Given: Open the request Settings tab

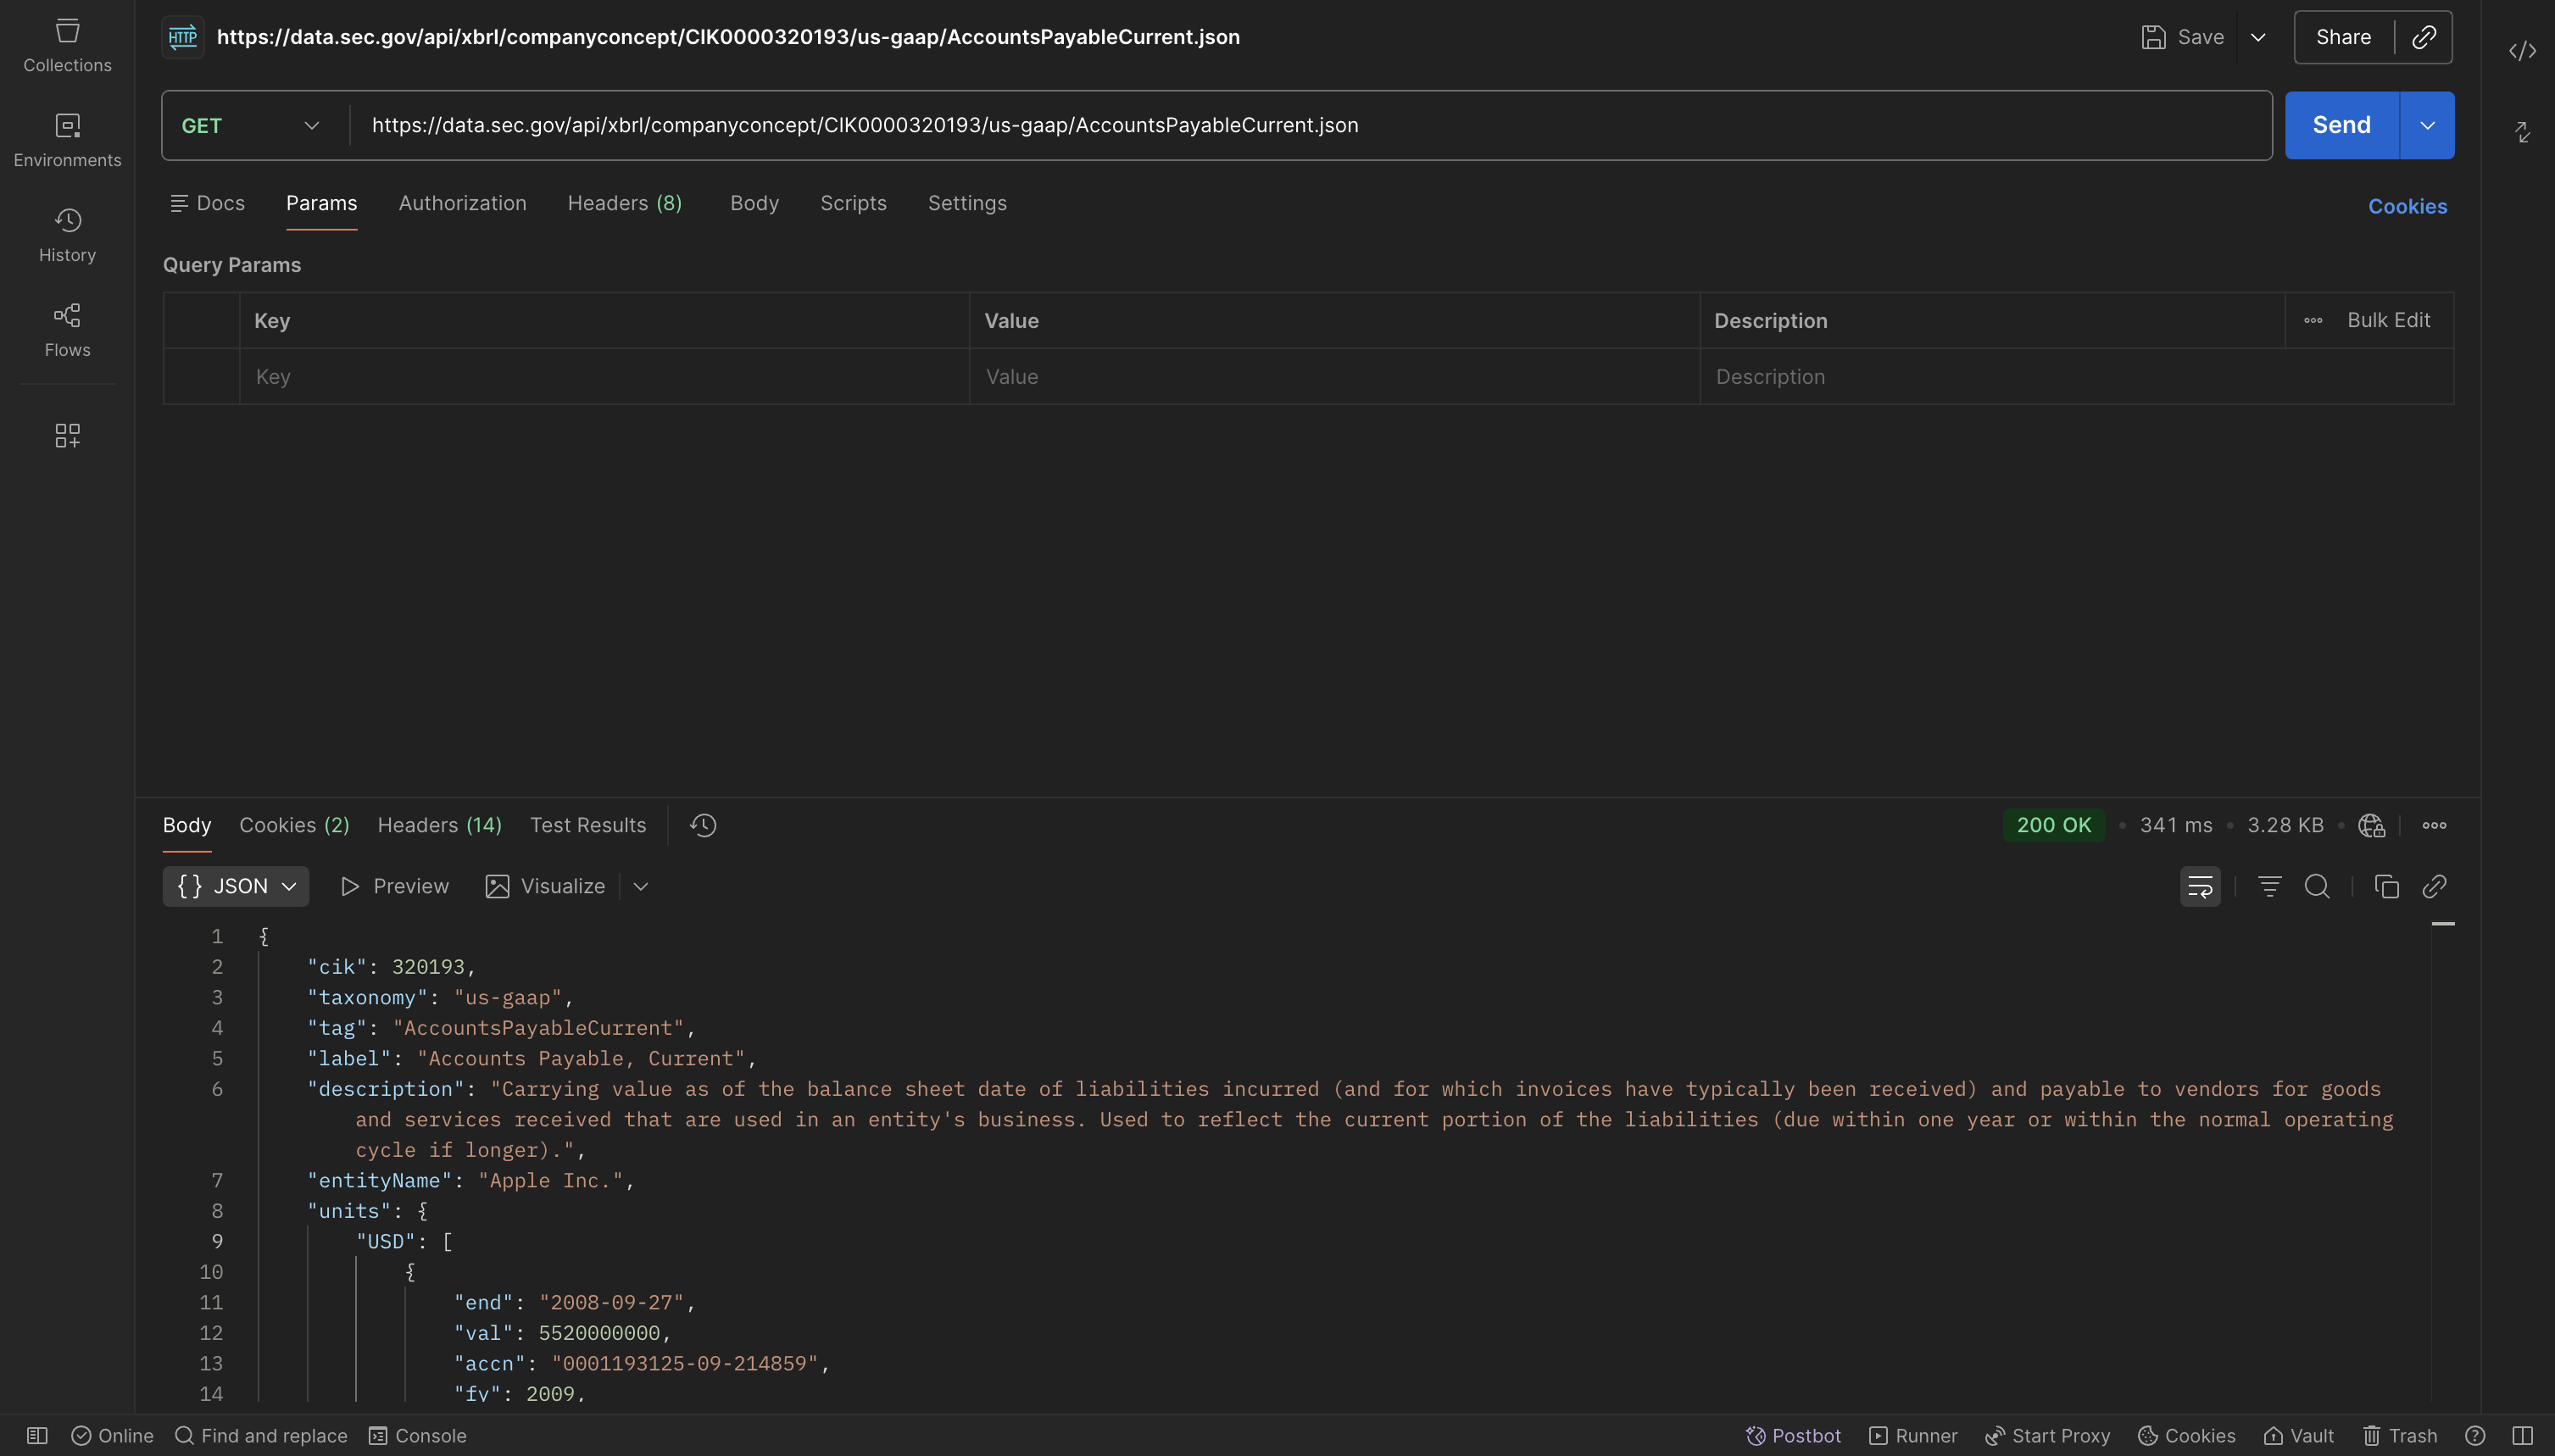Looking at the screenshot, I should coord(967,203).
